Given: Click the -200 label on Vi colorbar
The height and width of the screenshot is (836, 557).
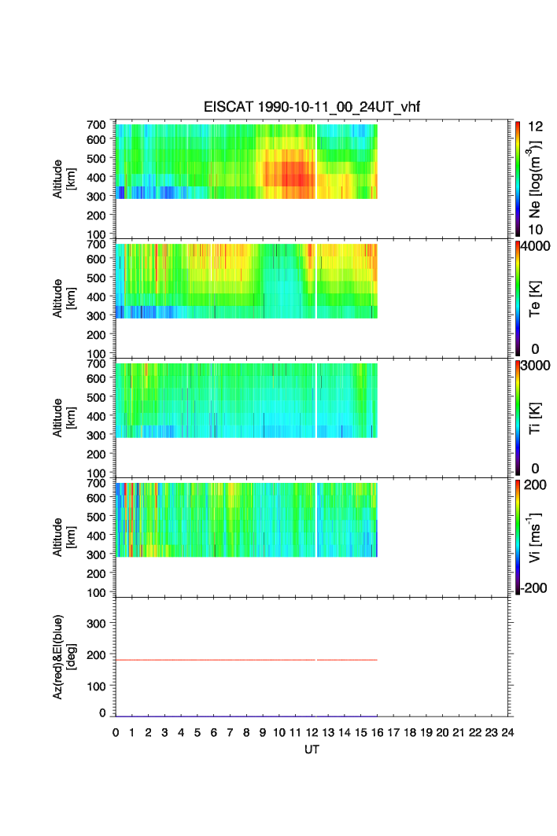Looking at the screenshot, I should click(x=536, y=588).
